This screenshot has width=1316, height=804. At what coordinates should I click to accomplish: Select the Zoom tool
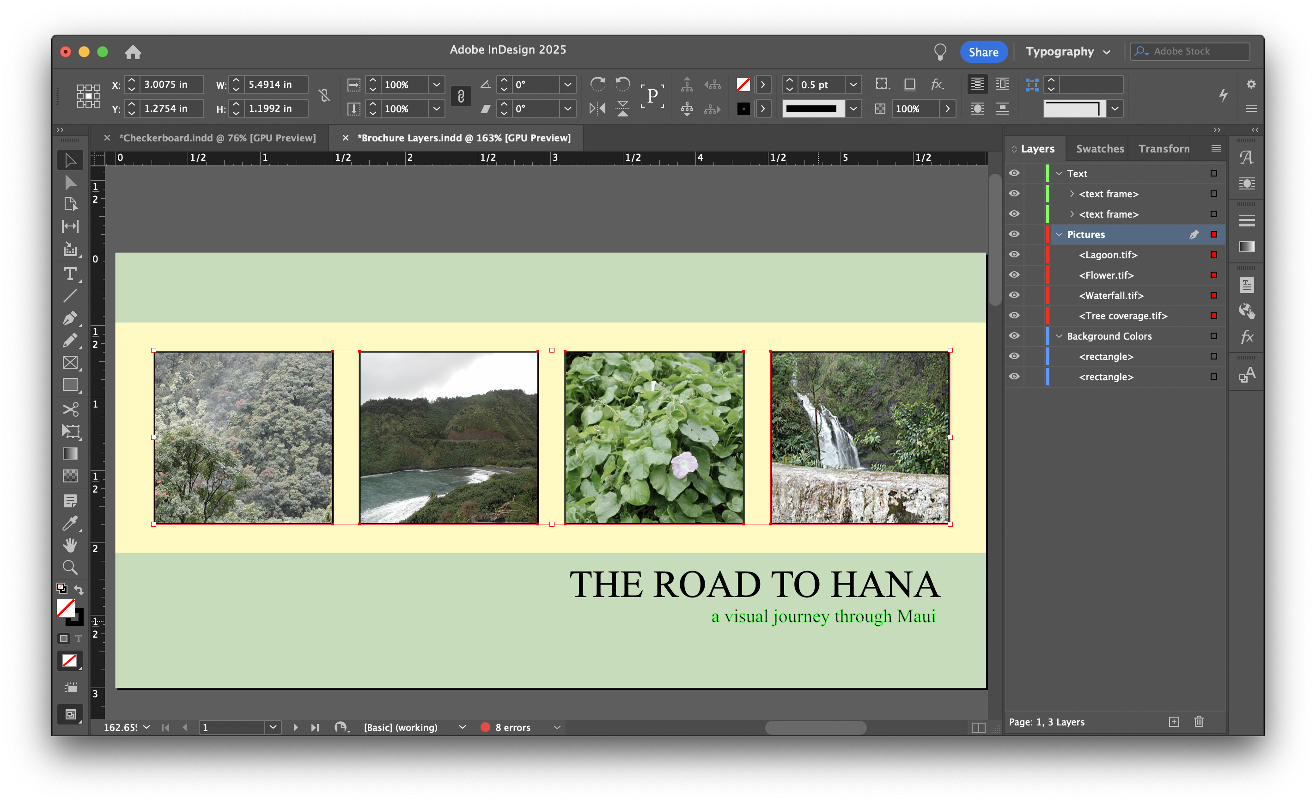point(70,567)
